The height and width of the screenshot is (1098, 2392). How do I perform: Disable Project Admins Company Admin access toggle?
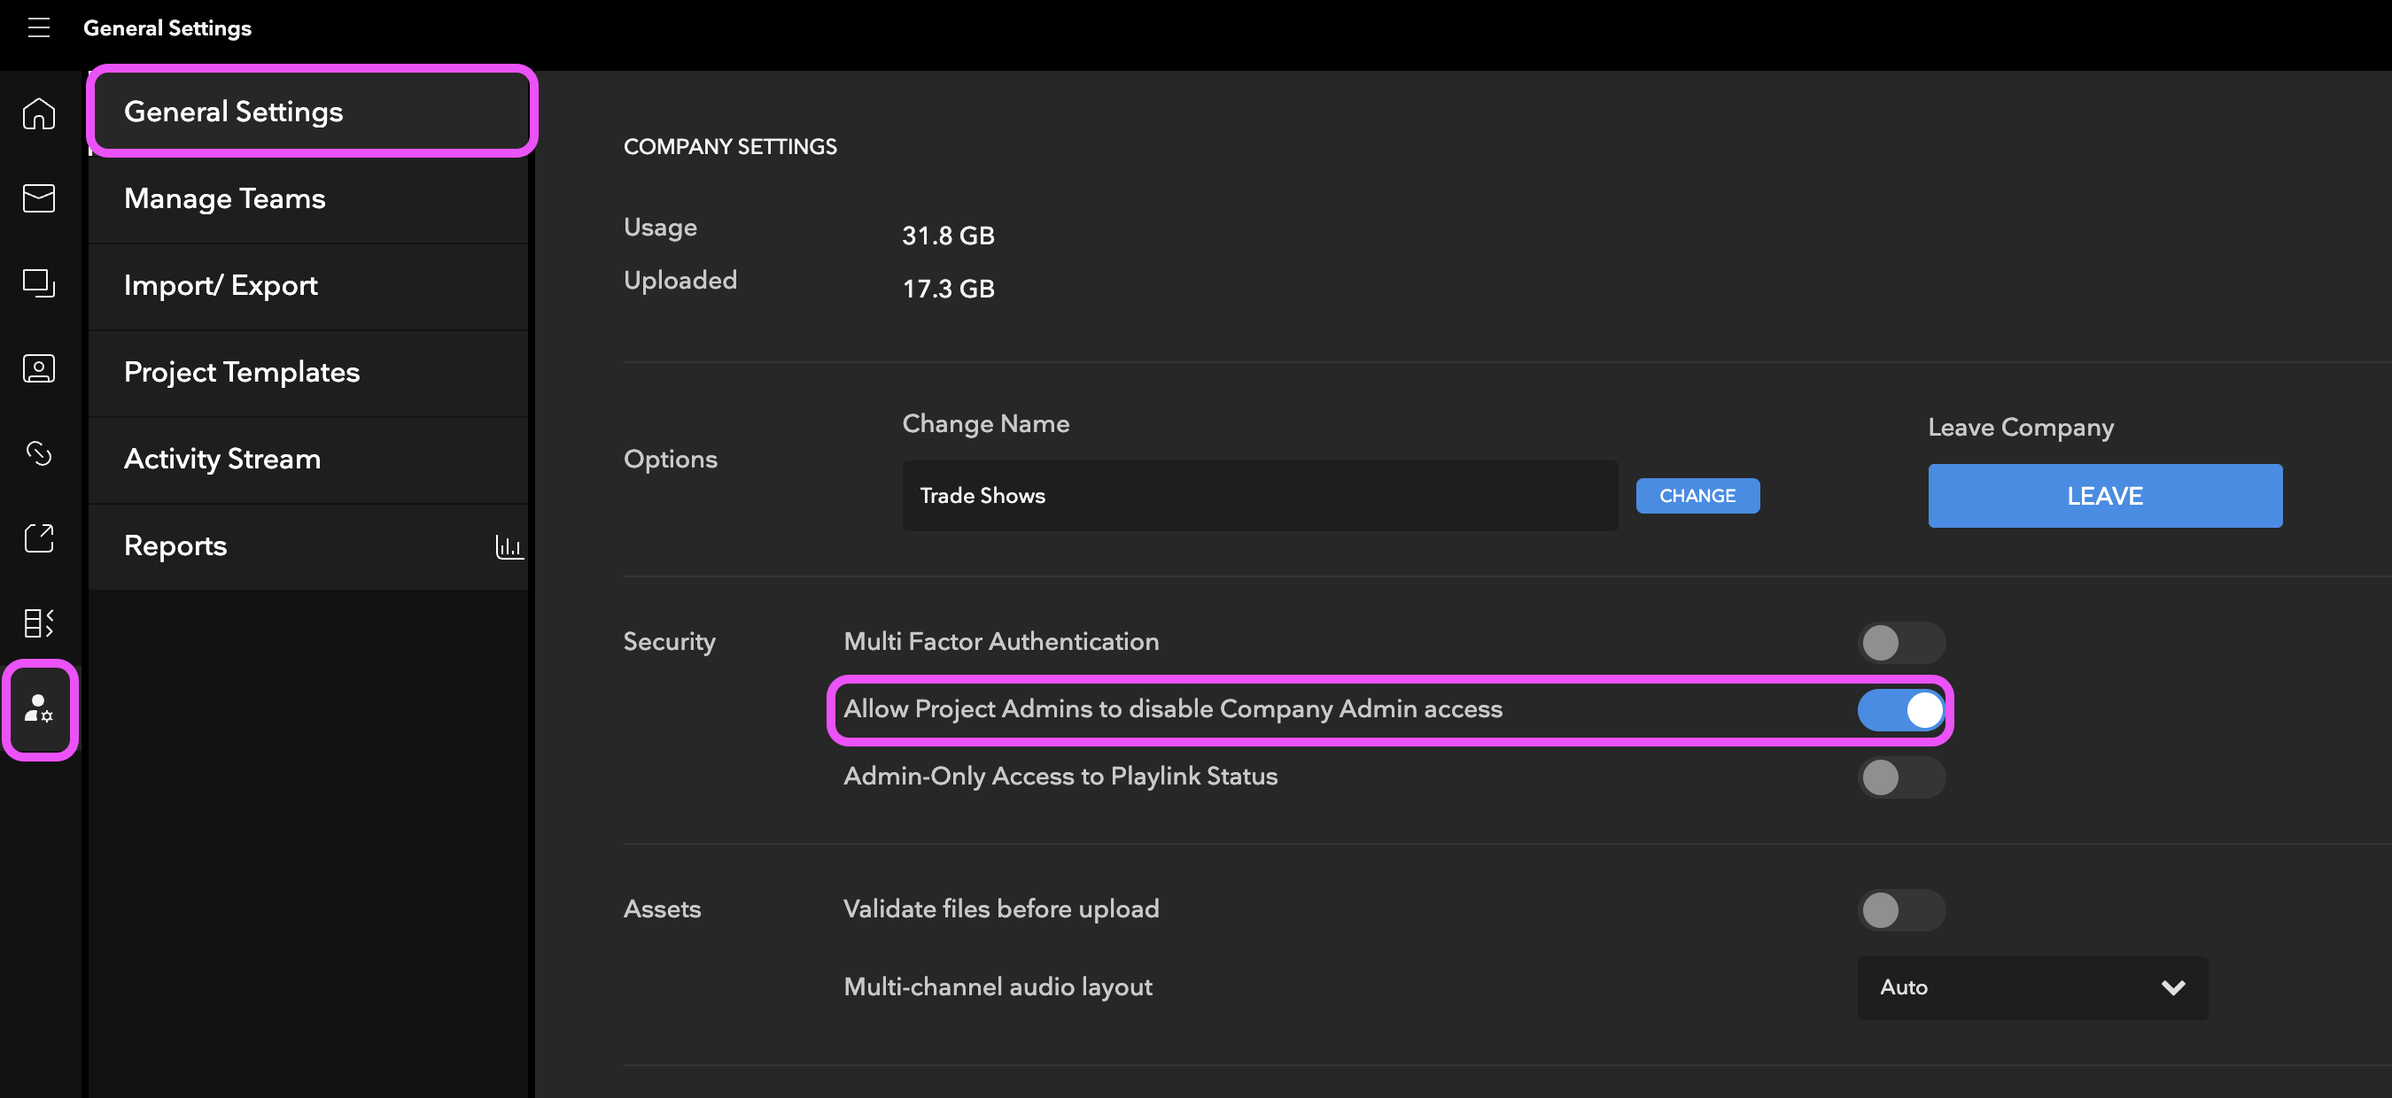(x=1899, y=710)
